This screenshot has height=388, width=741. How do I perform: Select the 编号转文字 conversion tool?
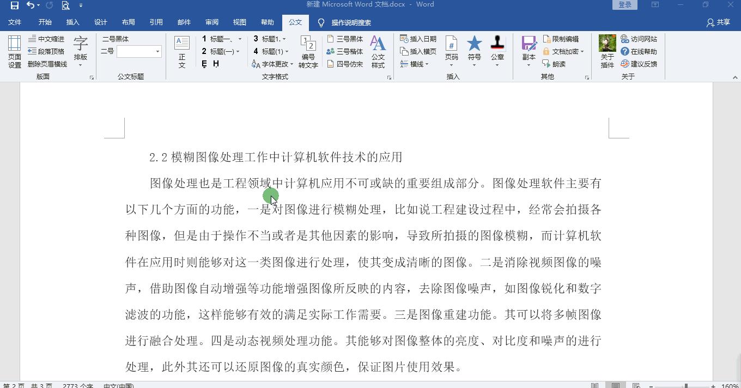tap(308, 52)
